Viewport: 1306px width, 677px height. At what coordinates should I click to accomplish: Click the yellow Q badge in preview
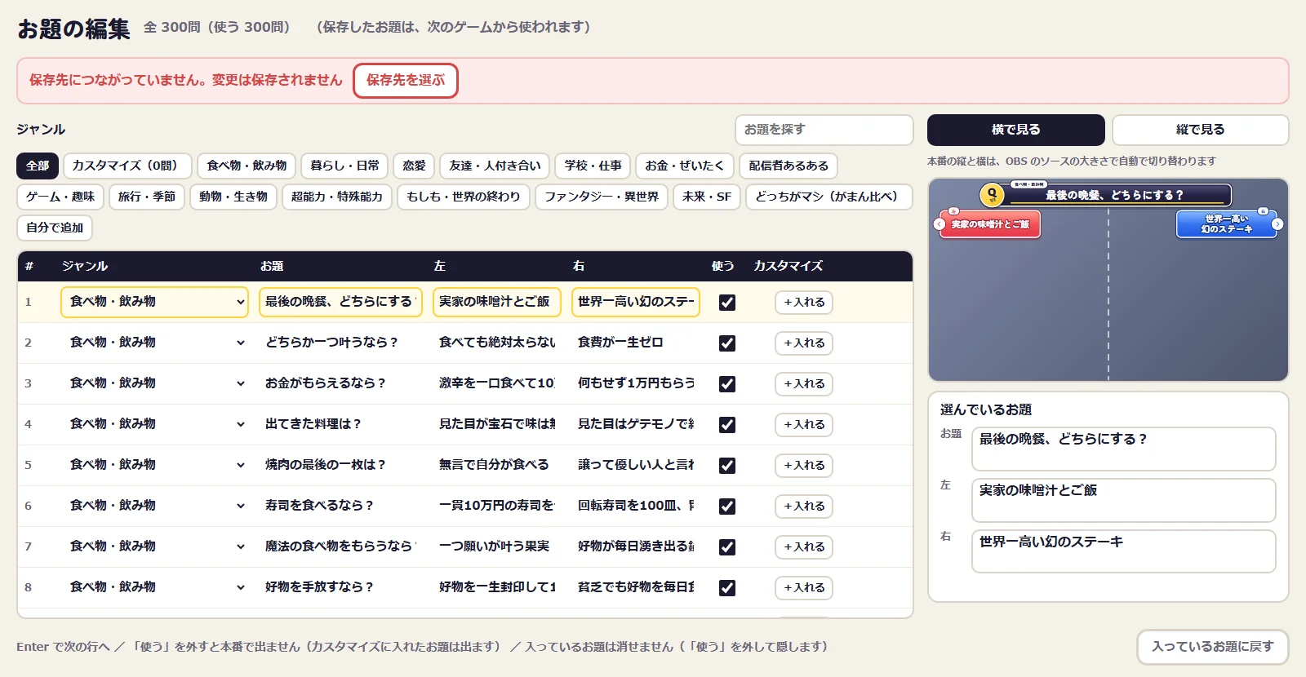pos(992,195)
